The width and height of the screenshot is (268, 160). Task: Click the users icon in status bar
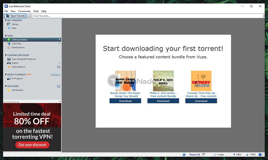coord(215,155)
